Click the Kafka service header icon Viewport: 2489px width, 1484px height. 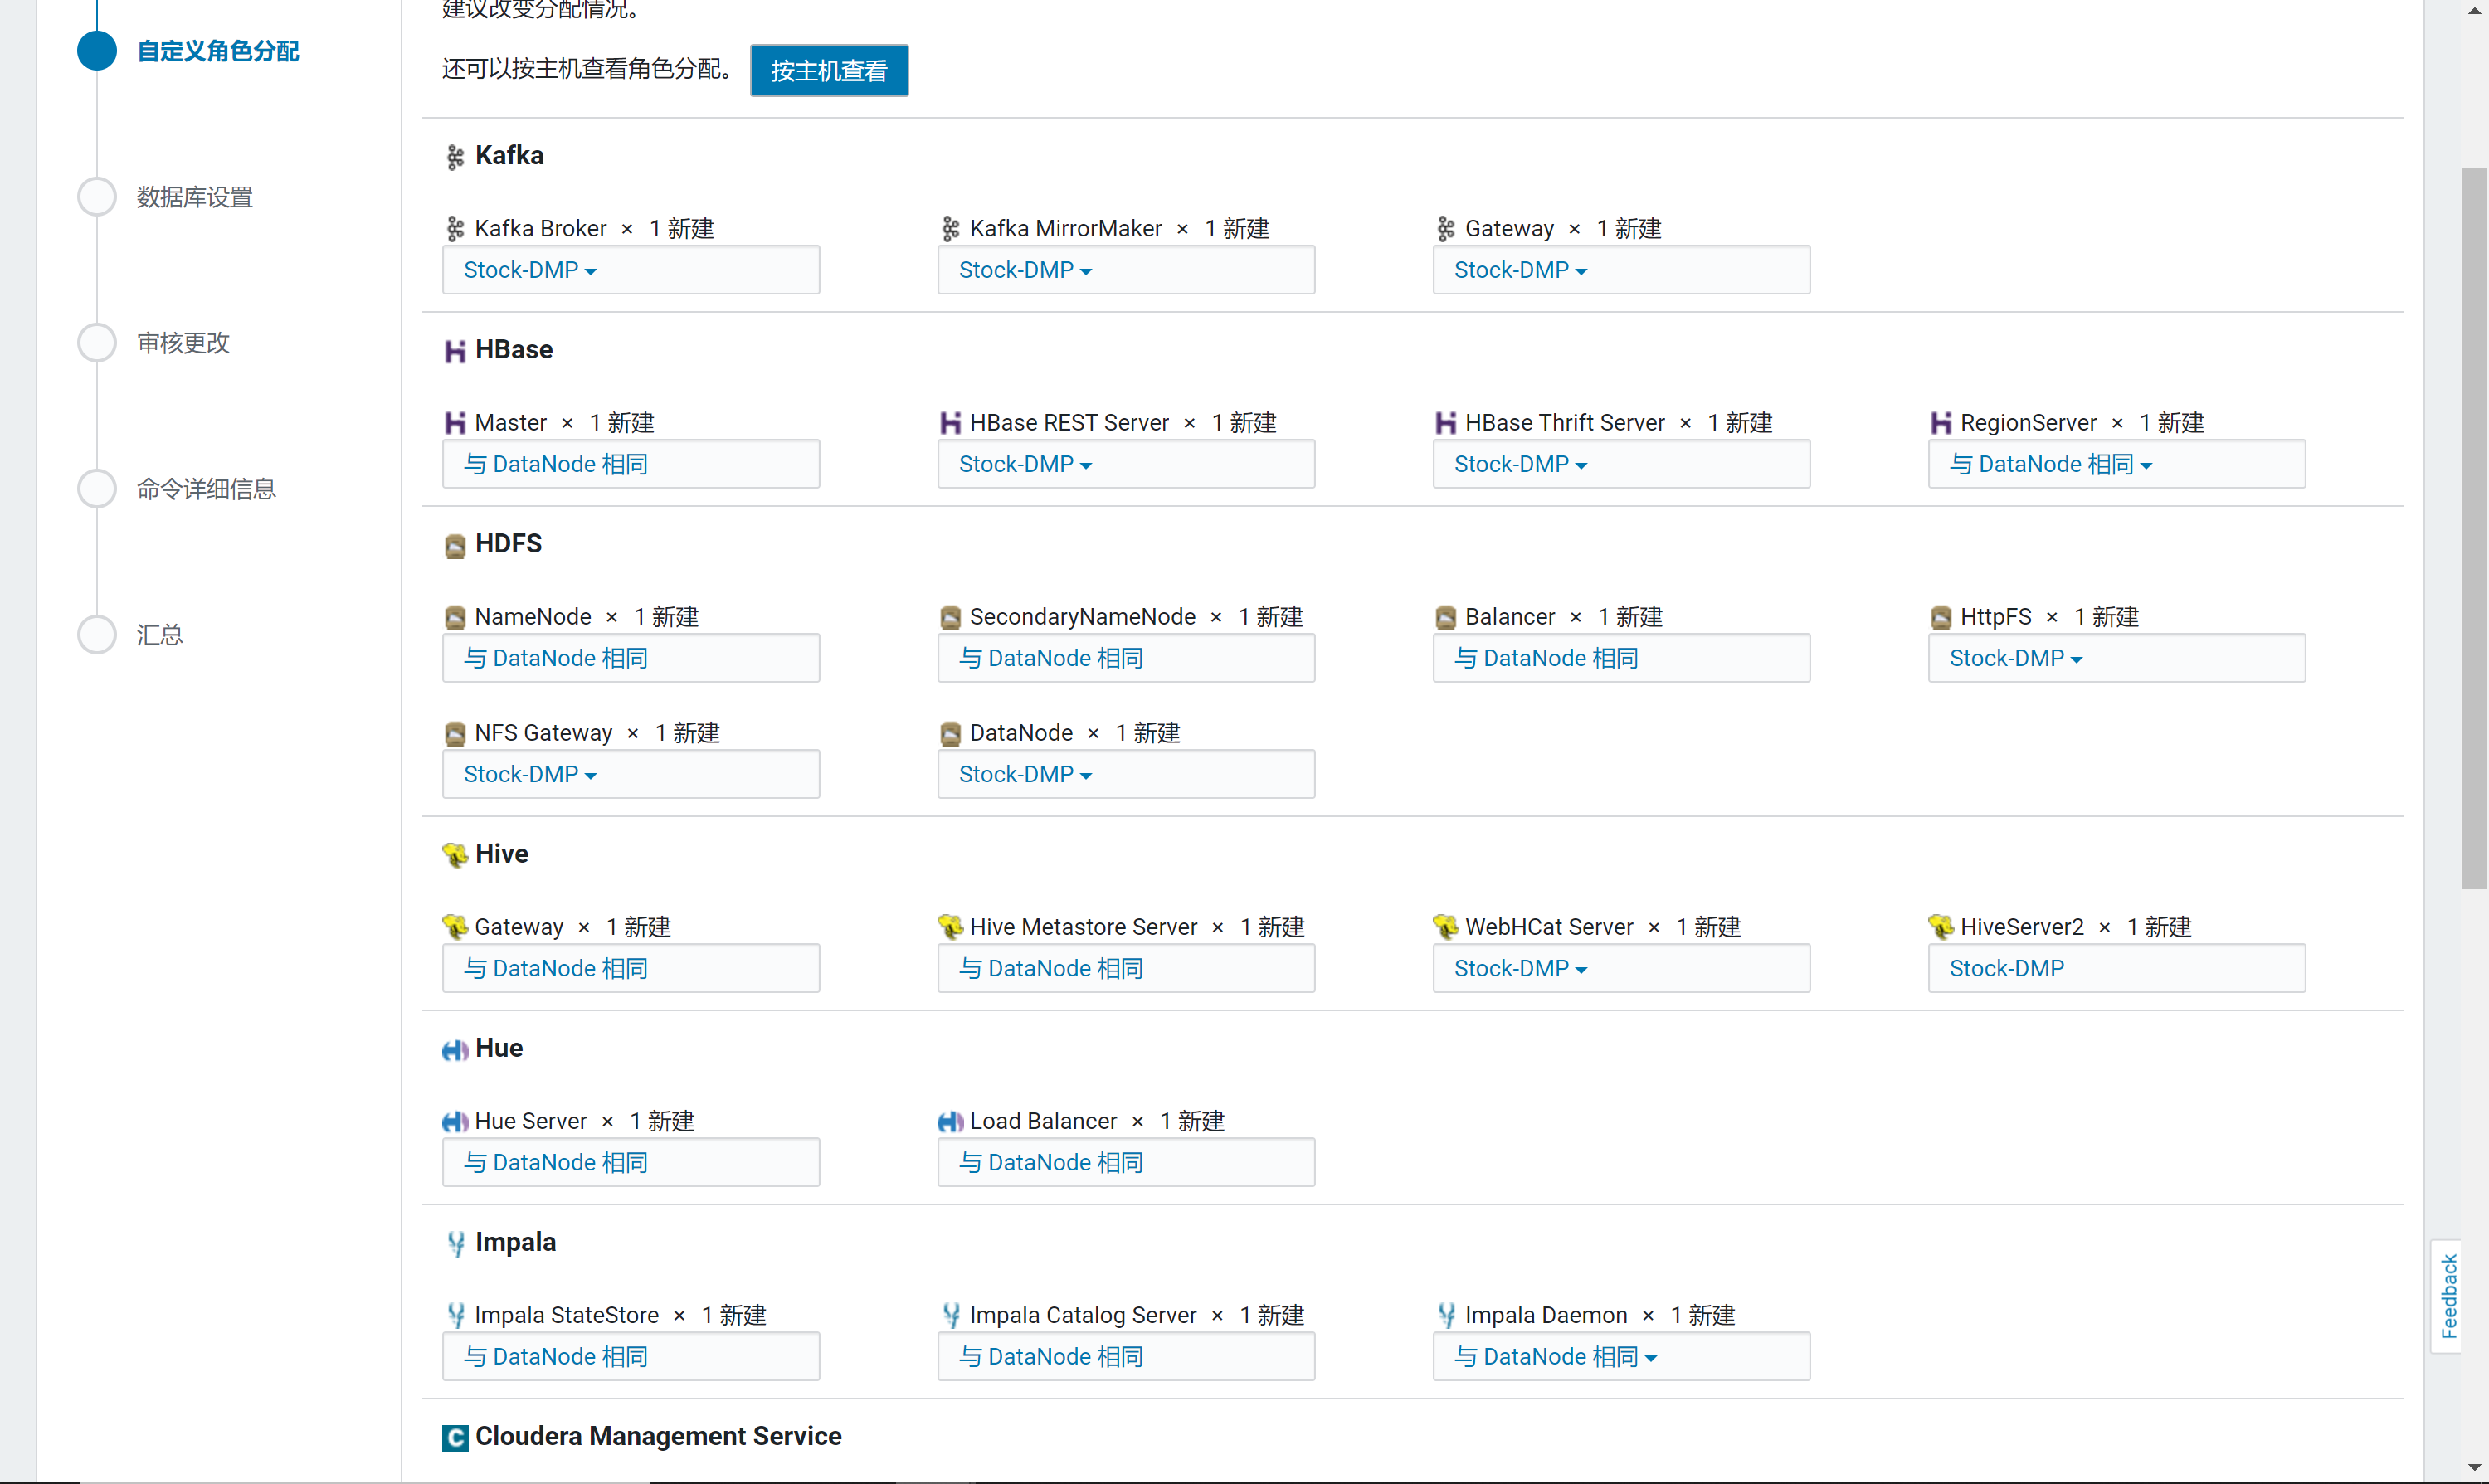coord(455,157)
